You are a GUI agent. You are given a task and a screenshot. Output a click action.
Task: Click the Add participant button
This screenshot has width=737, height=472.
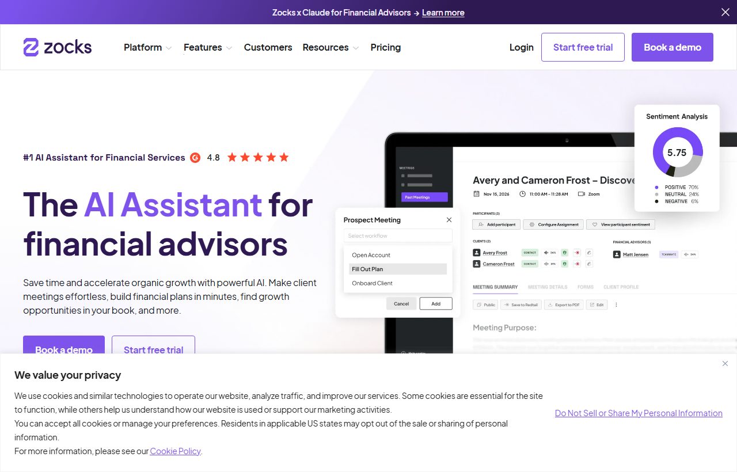[x=496, y=224]
